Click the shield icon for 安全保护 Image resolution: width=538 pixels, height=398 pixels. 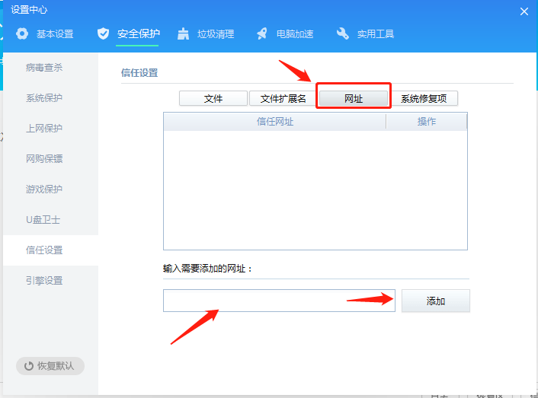click(103, 33)
